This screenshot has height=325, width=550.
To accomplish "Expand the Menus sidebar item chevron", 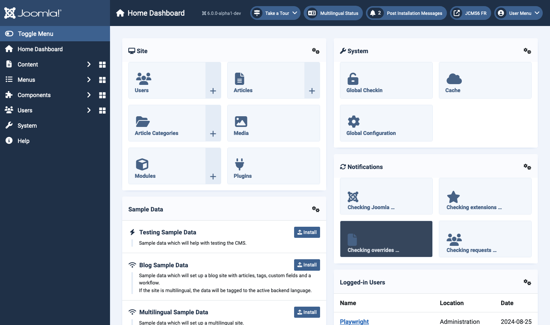I will click(89, 80).
